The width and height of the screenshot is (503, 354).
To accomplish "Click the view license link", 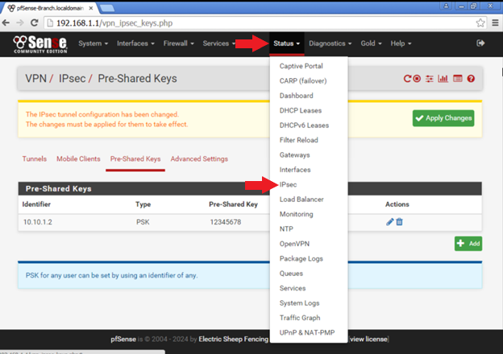I will [x=368, y=339].
